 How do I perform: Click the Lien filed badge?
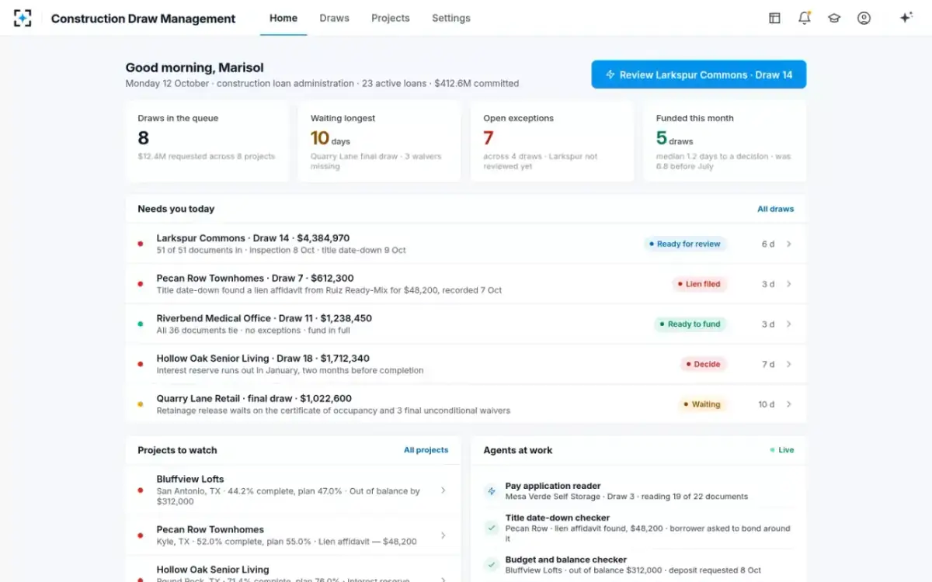point(699,284)
